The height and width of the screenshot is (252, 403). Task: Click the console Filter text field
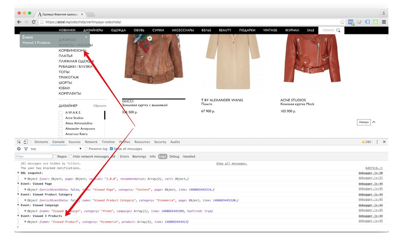click(x=34, y=157)
